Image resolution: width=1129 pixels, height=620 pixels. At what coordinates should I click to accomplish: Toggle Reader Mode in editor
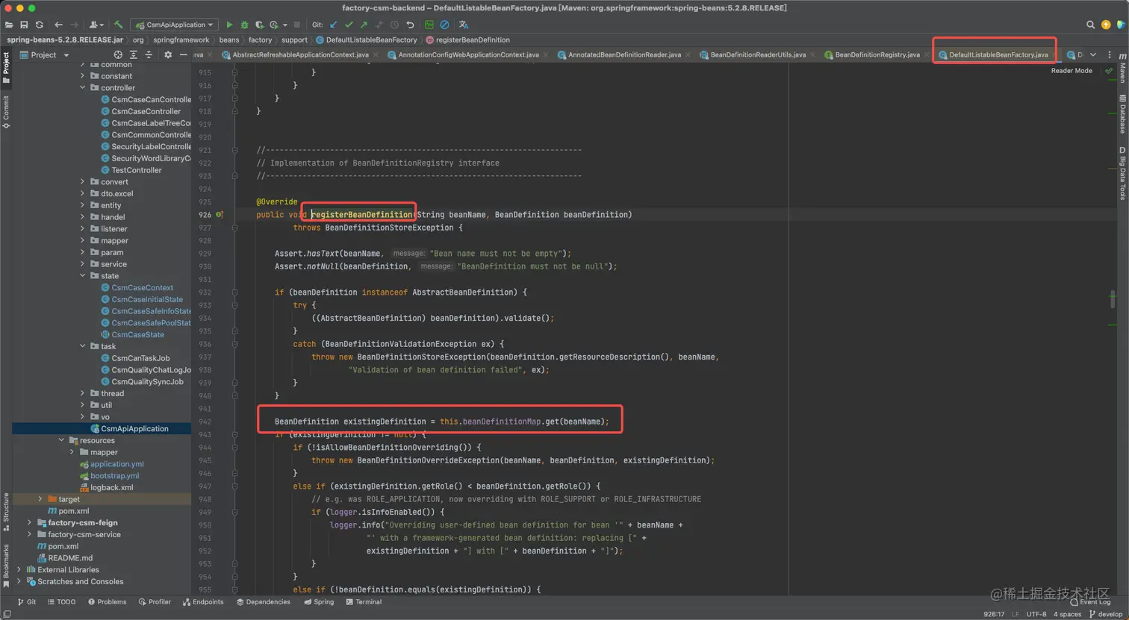(1072, 71)
